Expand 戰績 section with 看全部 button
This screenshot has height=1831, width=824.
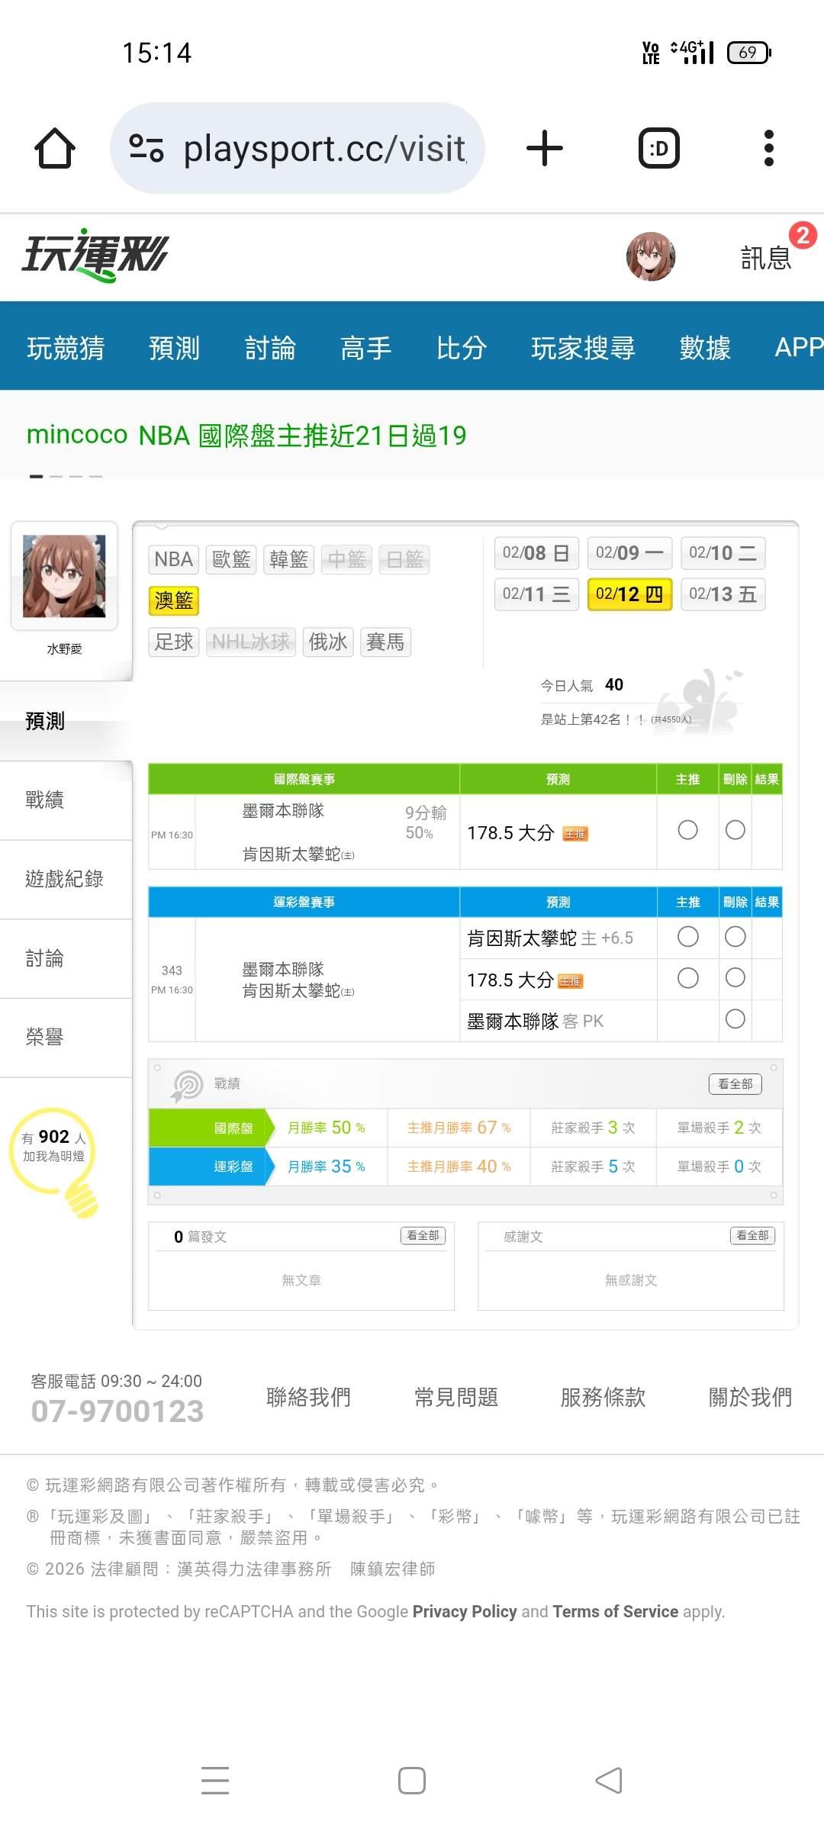tap(735, 1084)
